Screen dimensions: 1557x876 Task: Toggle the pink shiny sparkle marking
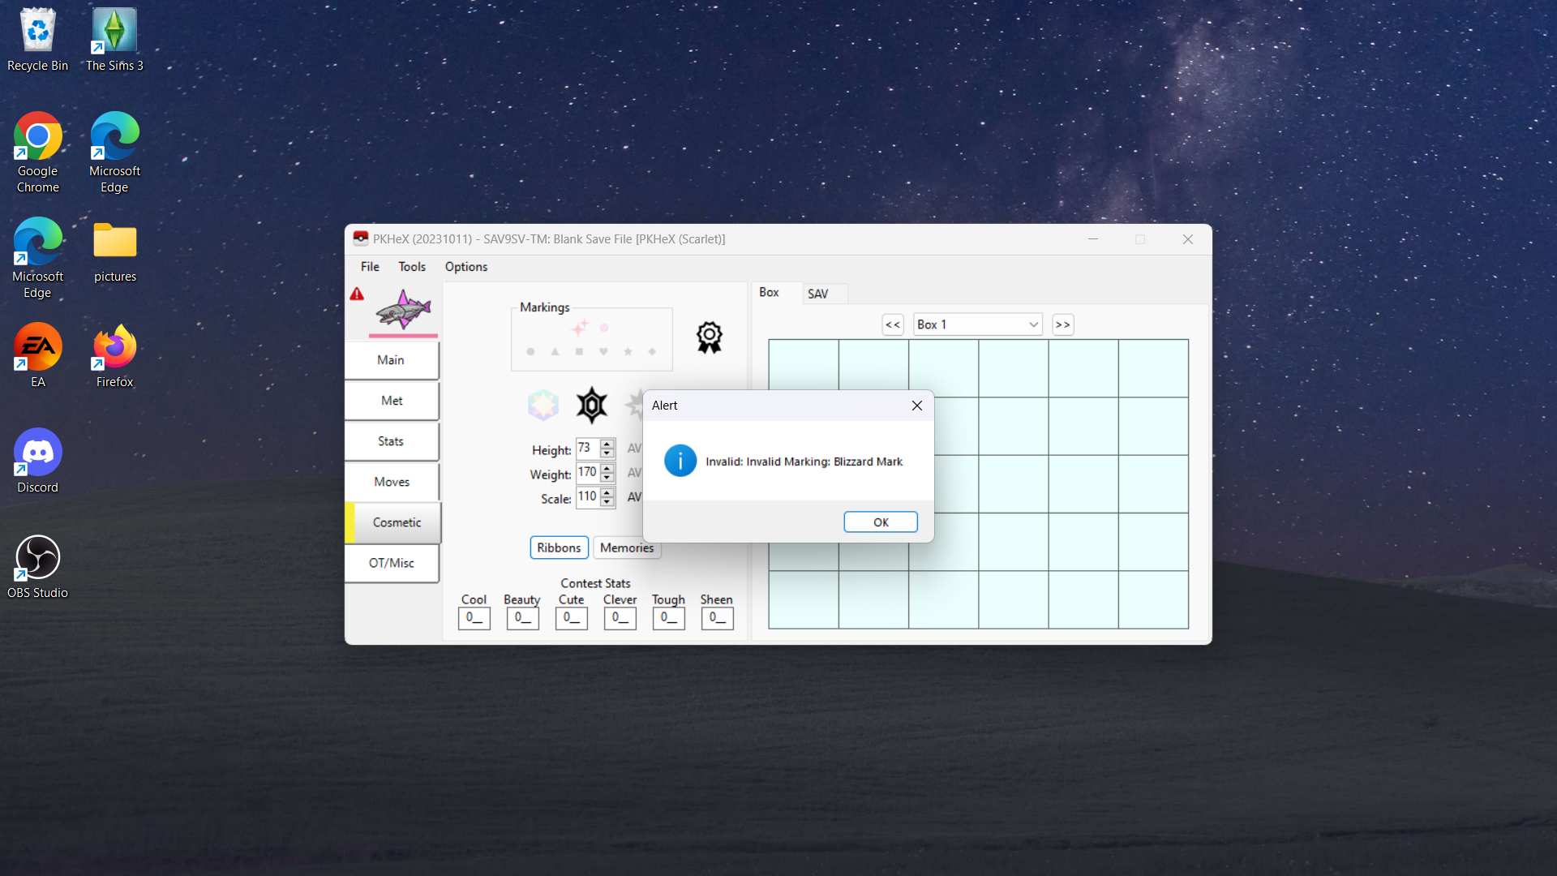click(x=579, y=328)
